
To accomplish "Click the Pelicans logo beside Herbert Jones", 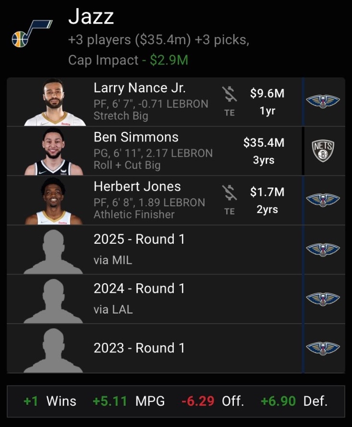I will click(x=323, y=200).
